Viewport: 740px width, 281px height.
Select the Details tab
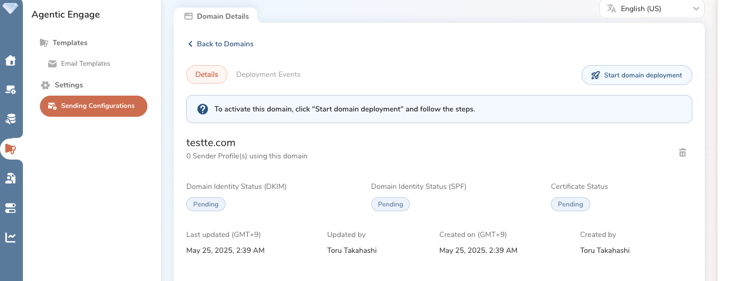coord(207,75)
